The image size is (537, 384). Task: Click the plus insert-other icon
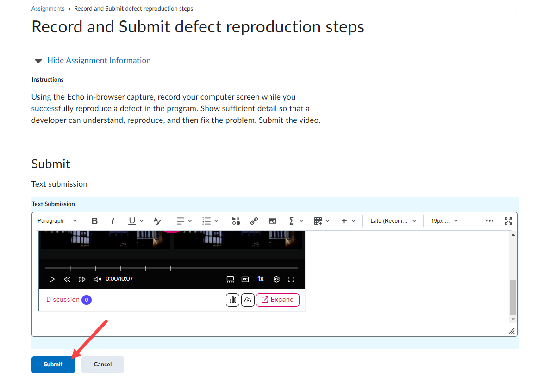[344, 221]
